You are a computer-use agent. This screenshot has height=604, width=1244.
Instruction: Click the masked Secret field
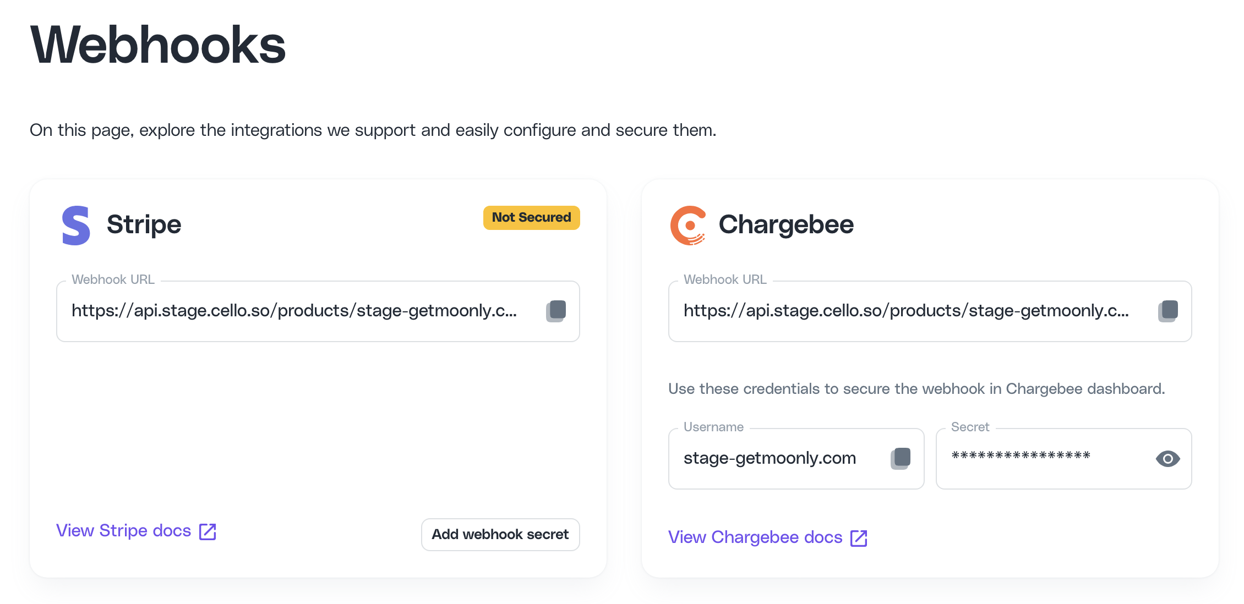(1063, 458)
